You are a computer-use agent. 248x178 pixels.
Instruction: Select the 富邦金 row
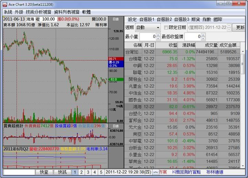point(182,120)
